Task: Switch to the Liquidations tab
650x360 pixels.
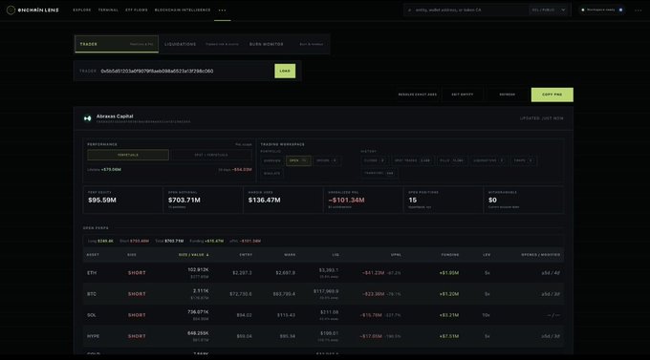Action: click(201, 44)
